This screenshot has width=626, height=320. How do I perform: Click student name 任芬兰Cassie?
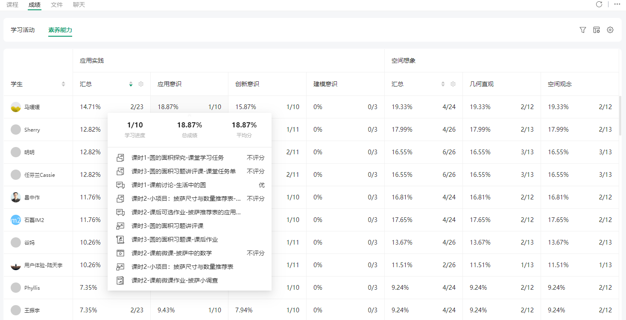(40, 175)
